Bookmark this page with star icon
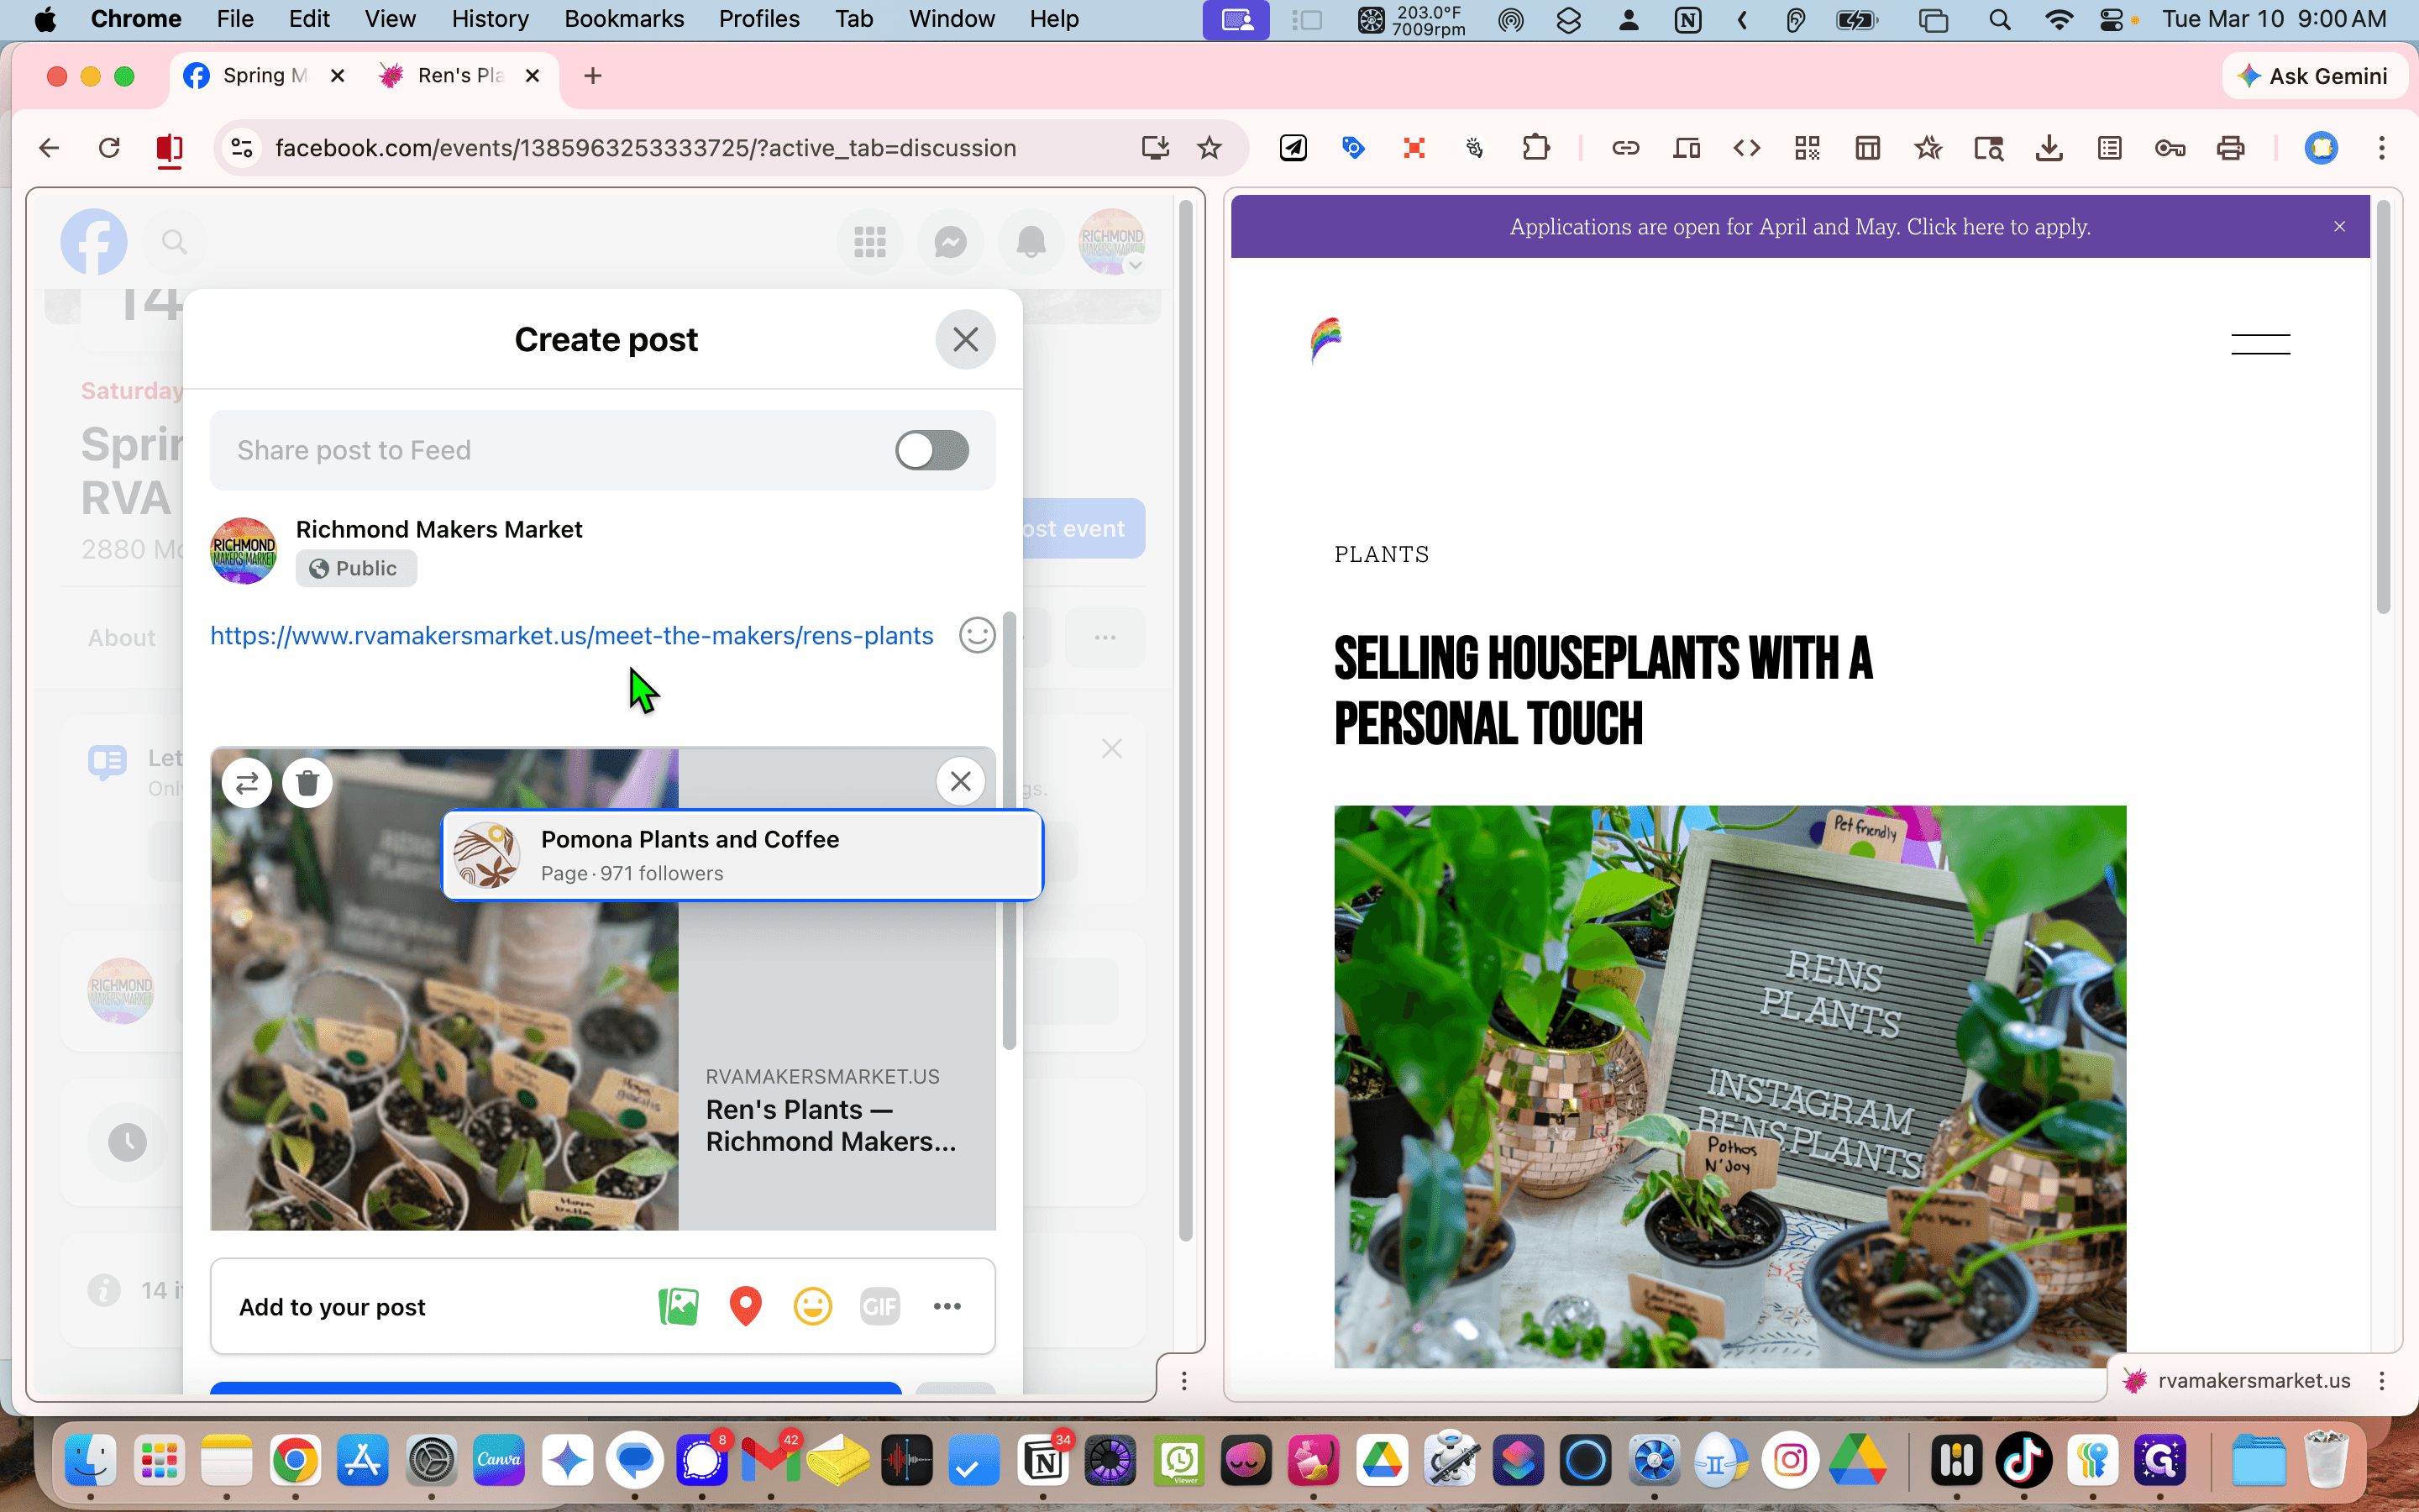The height and width of the screenshot is (1512, 2419). (x=1209, y=148)
